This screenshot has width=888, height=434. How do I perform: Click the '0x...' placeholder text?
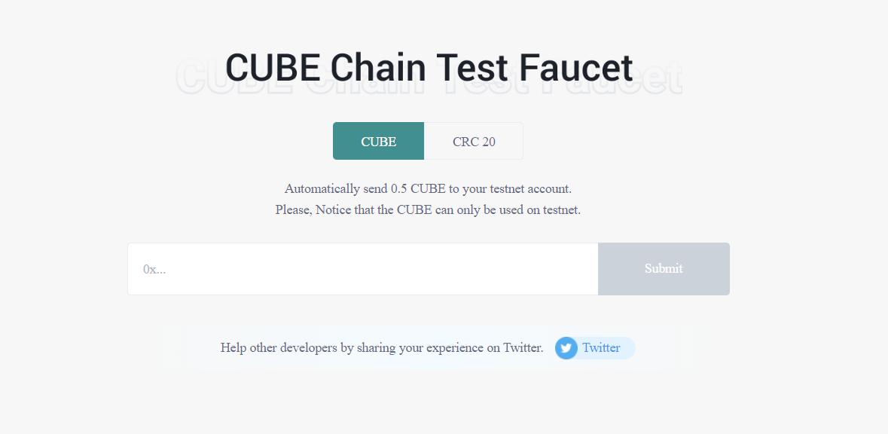coord(154,269)
